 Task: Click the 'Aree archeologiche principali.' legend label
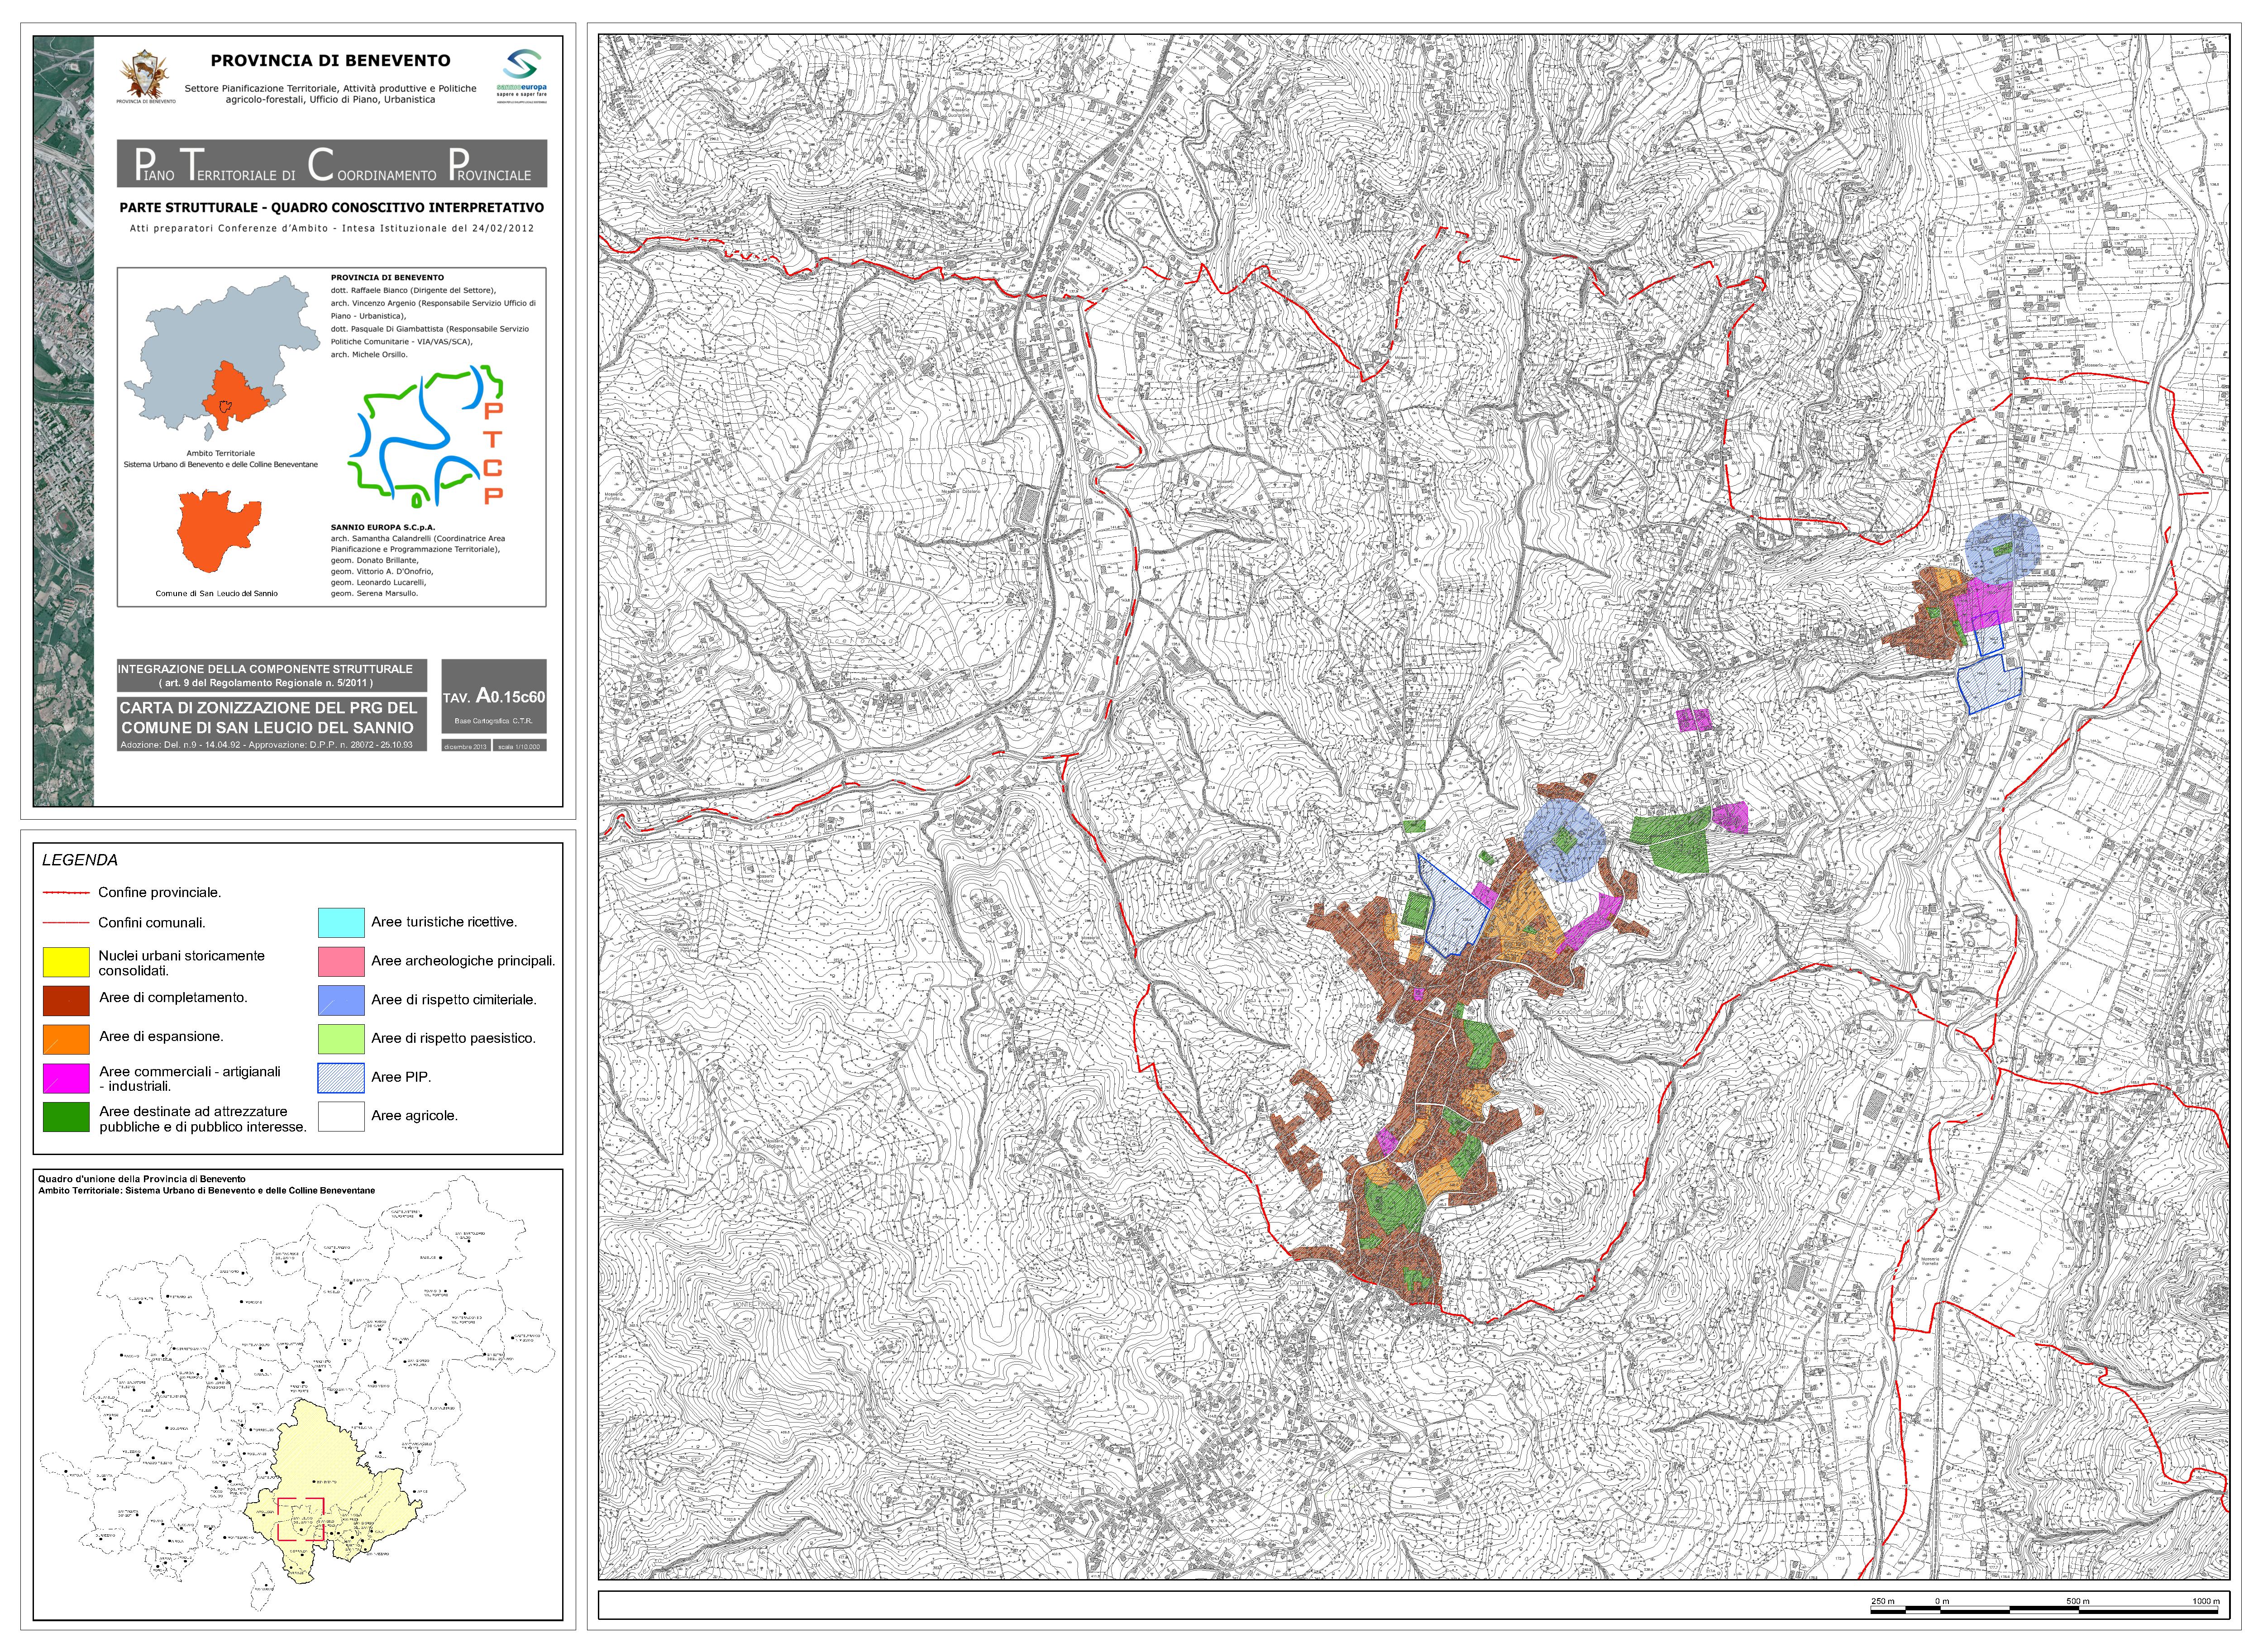click(x=463, y=962)
